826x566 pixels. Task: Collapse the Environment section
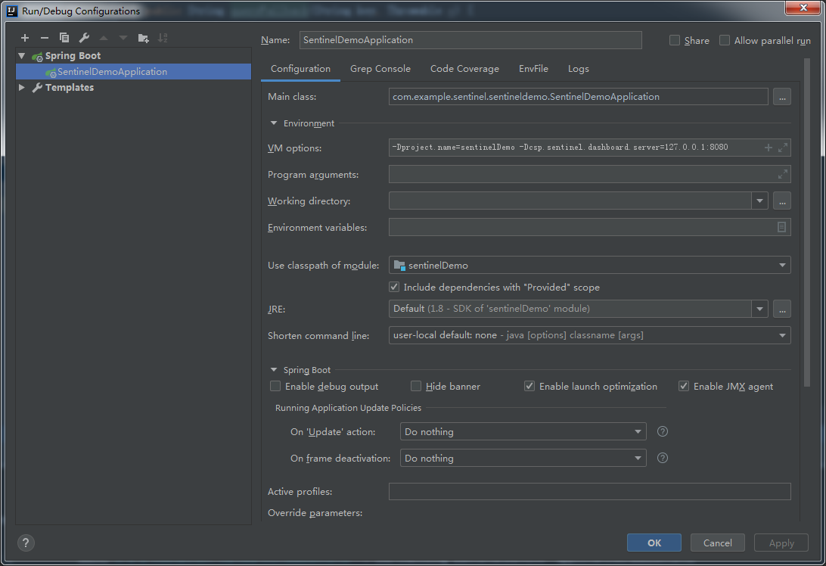(x=273, y=123)
